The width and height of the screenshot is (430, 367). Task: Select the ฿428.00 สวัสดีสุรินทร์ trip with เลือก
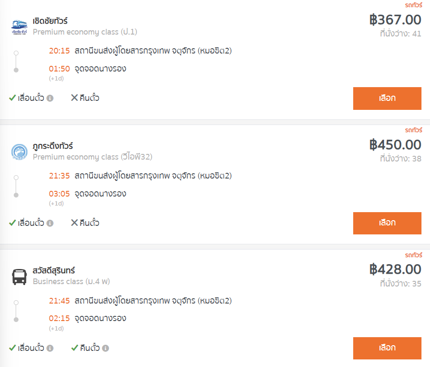(387, 348)
